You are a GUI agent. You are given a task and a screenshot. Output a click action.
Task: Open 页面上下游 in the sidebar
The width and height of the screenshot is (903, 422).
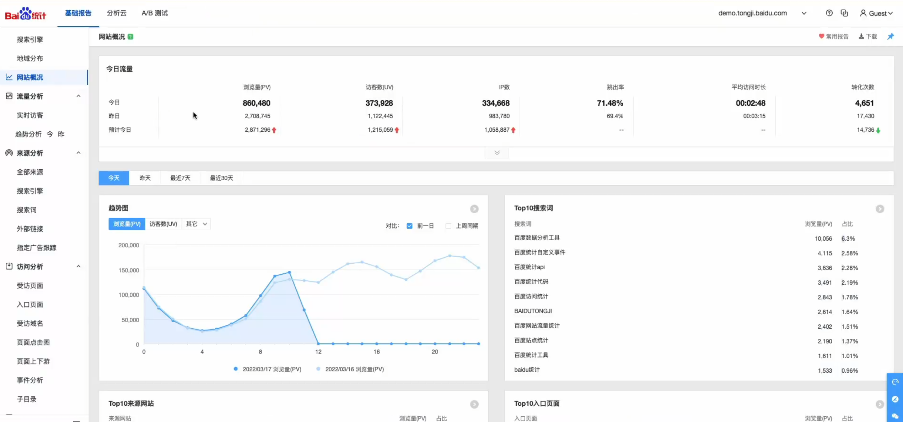point(33,361)
